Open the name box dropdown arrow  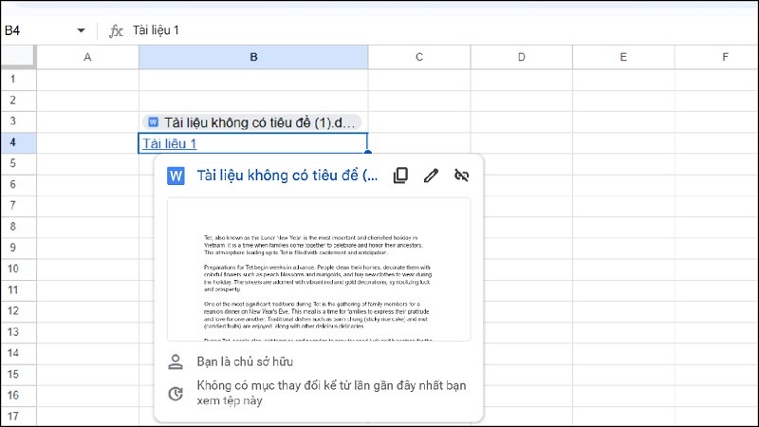81,30
